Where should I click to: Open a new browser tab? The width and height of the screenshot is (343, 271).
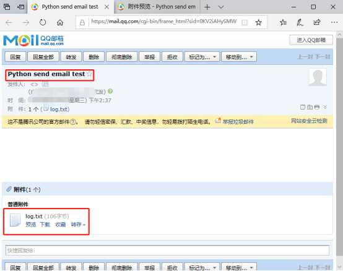[207, 7]
